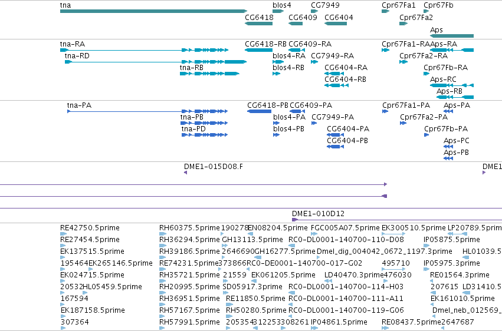Select the CG6404-RA transcript
This screenshot has height=331, width=502.
334,74
